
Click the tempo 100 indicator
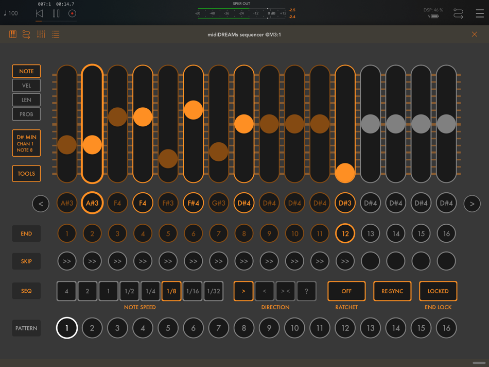point(11,13)
